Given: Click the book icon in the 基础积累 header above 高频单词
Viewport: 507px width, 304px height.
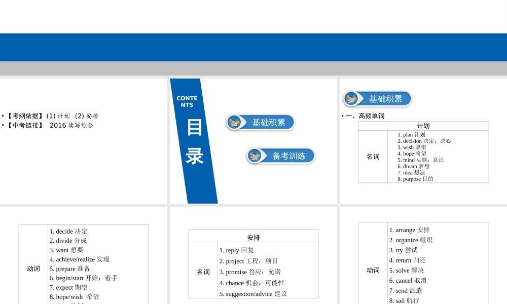Looking at the screenshot, I should pos(351,98).
